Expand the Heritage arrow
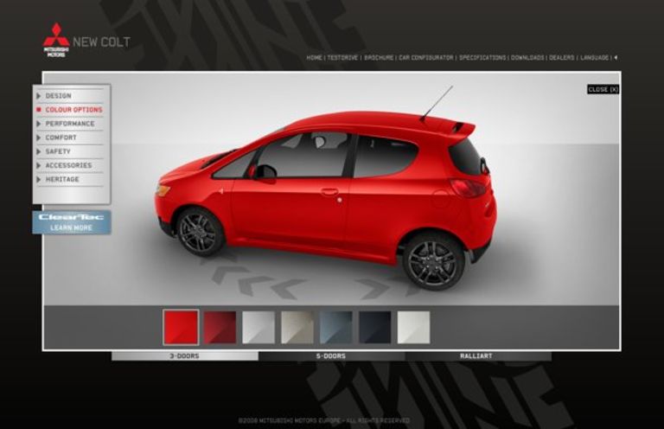Screen dimensions: 664x429 tap(39, 180)
